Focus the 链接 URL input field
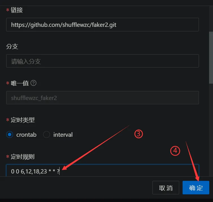The height and width of the screenshot is (202, 213). point(103,25)
